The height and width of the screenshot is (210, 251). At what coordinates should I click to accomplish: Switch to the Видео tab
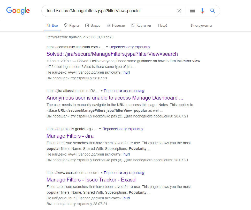tap(93, 25)
